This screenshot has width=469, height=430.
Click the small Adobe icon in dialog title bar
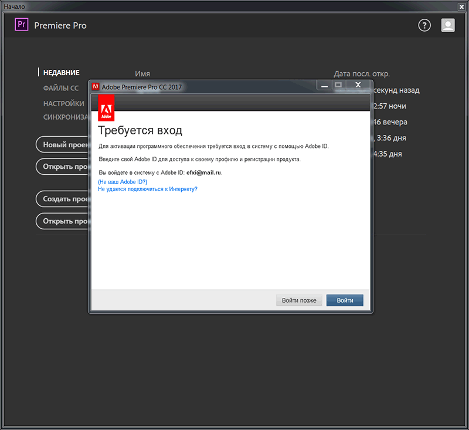(96, 87)
